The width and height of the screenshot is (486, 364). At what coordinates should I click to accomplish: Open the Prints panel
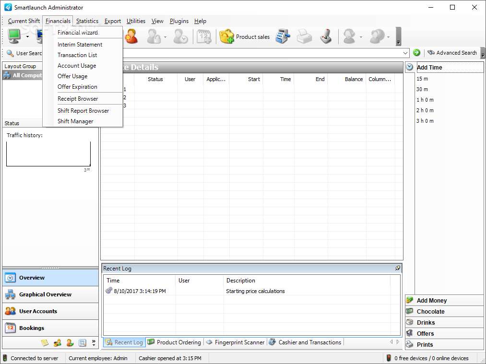[x=444, y=344]
